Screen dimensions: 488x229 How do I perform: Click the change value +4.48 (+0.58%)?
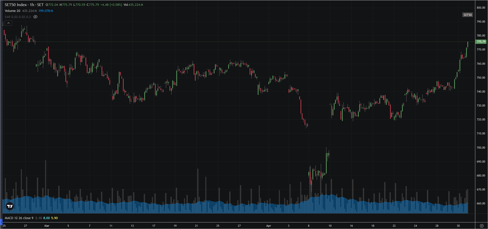(111, 5)
